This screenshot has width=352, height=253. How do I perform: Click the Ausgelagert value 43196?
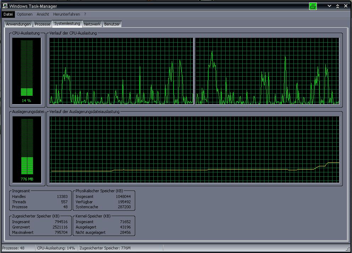tap(125, 227)
